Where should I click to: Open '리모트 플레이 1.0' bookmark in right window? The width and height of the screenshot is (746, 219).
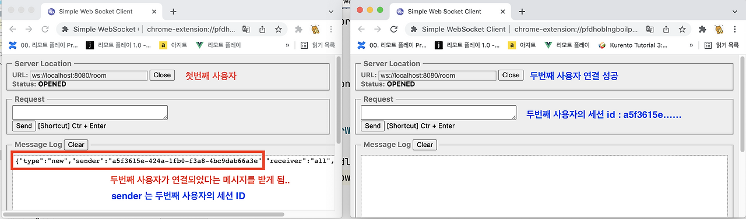coord(467,45)
